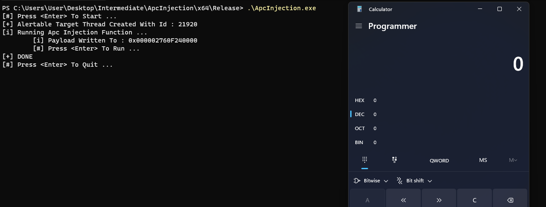Viewport: 546px width, 207px height.
Task: Click the right shift >> key
Action: 439,200
